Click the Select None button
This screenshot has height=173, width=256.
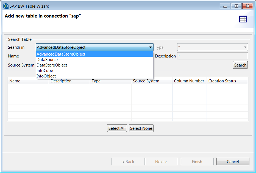point(141,128)
